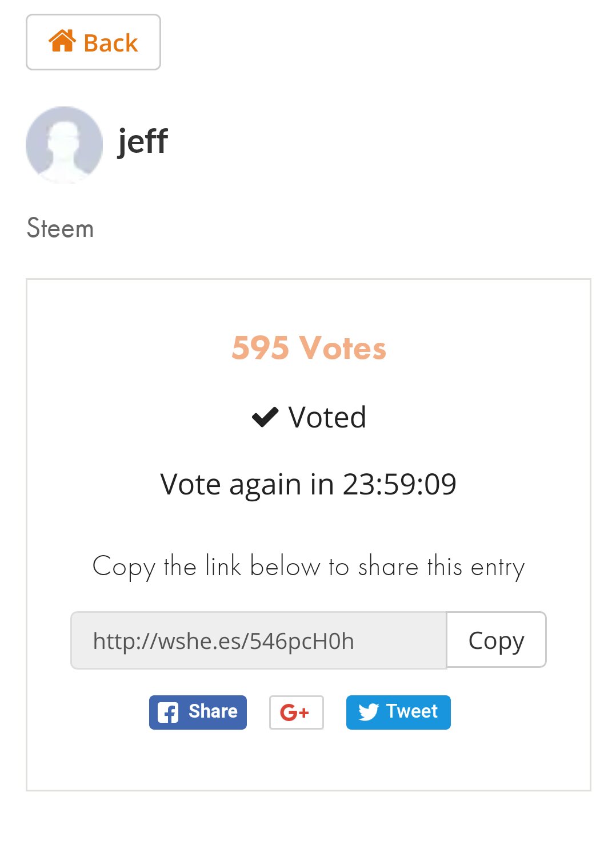Image resolution: width=616 pixels, height=867 pixels.
Task: Click the Voted label
Action: click(327, 417)
